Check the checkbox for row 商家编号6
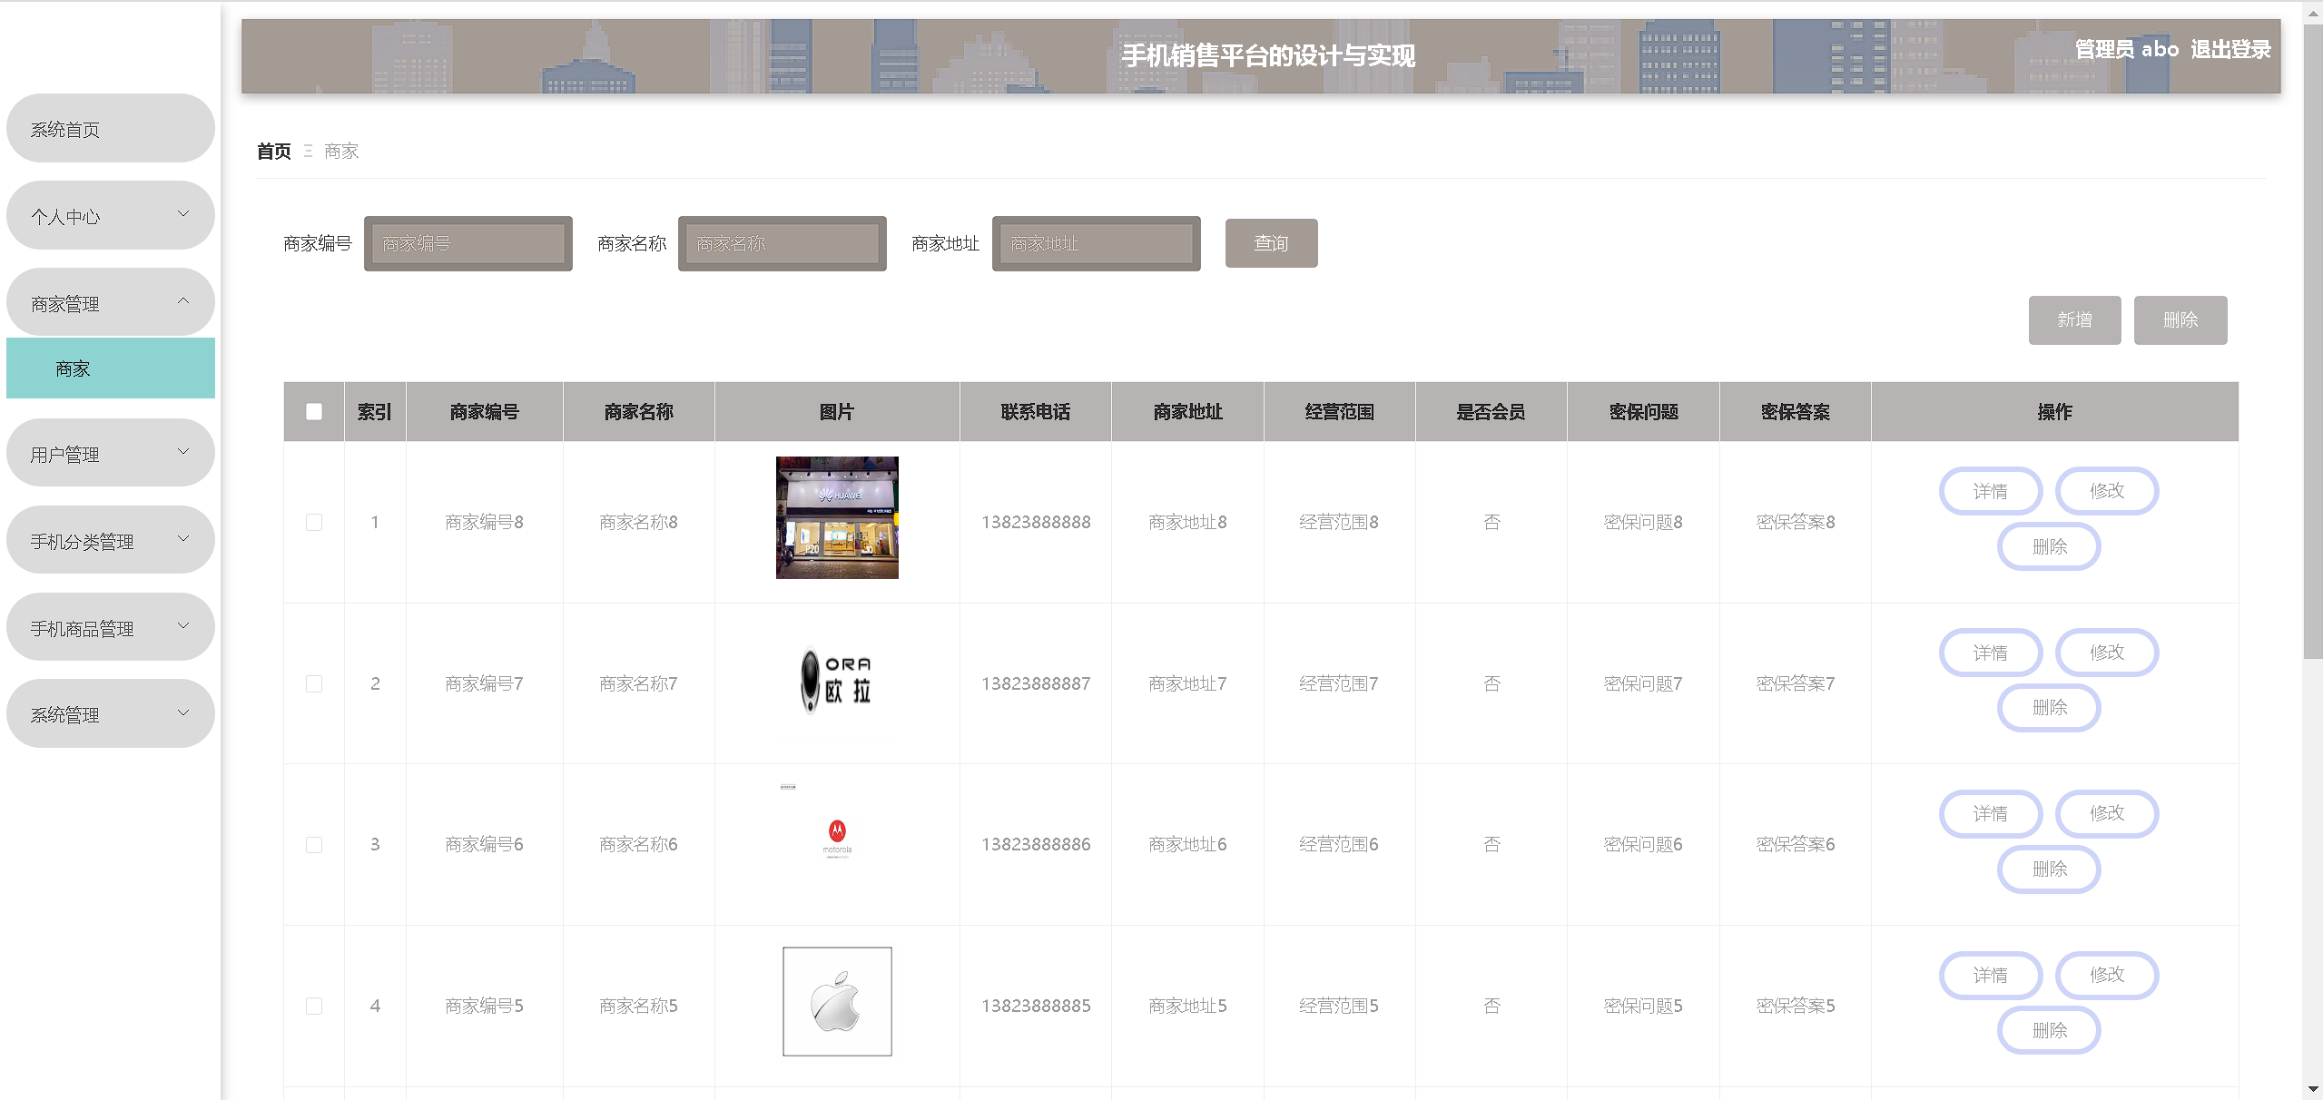 coord(314,844)
